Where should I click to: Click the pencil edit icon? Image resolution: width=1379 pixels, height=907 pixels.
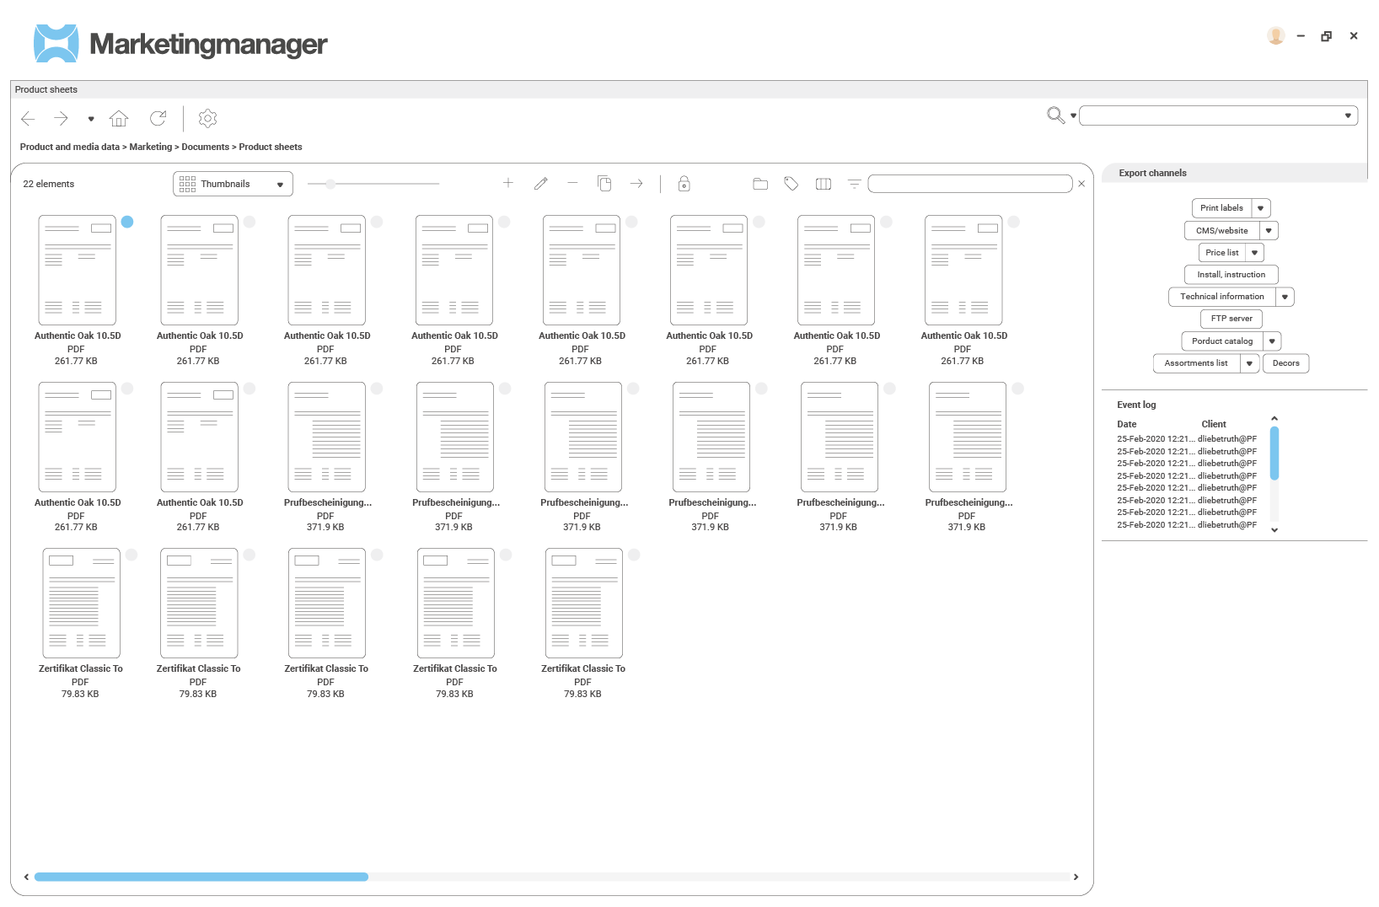(x=541, y=184)
